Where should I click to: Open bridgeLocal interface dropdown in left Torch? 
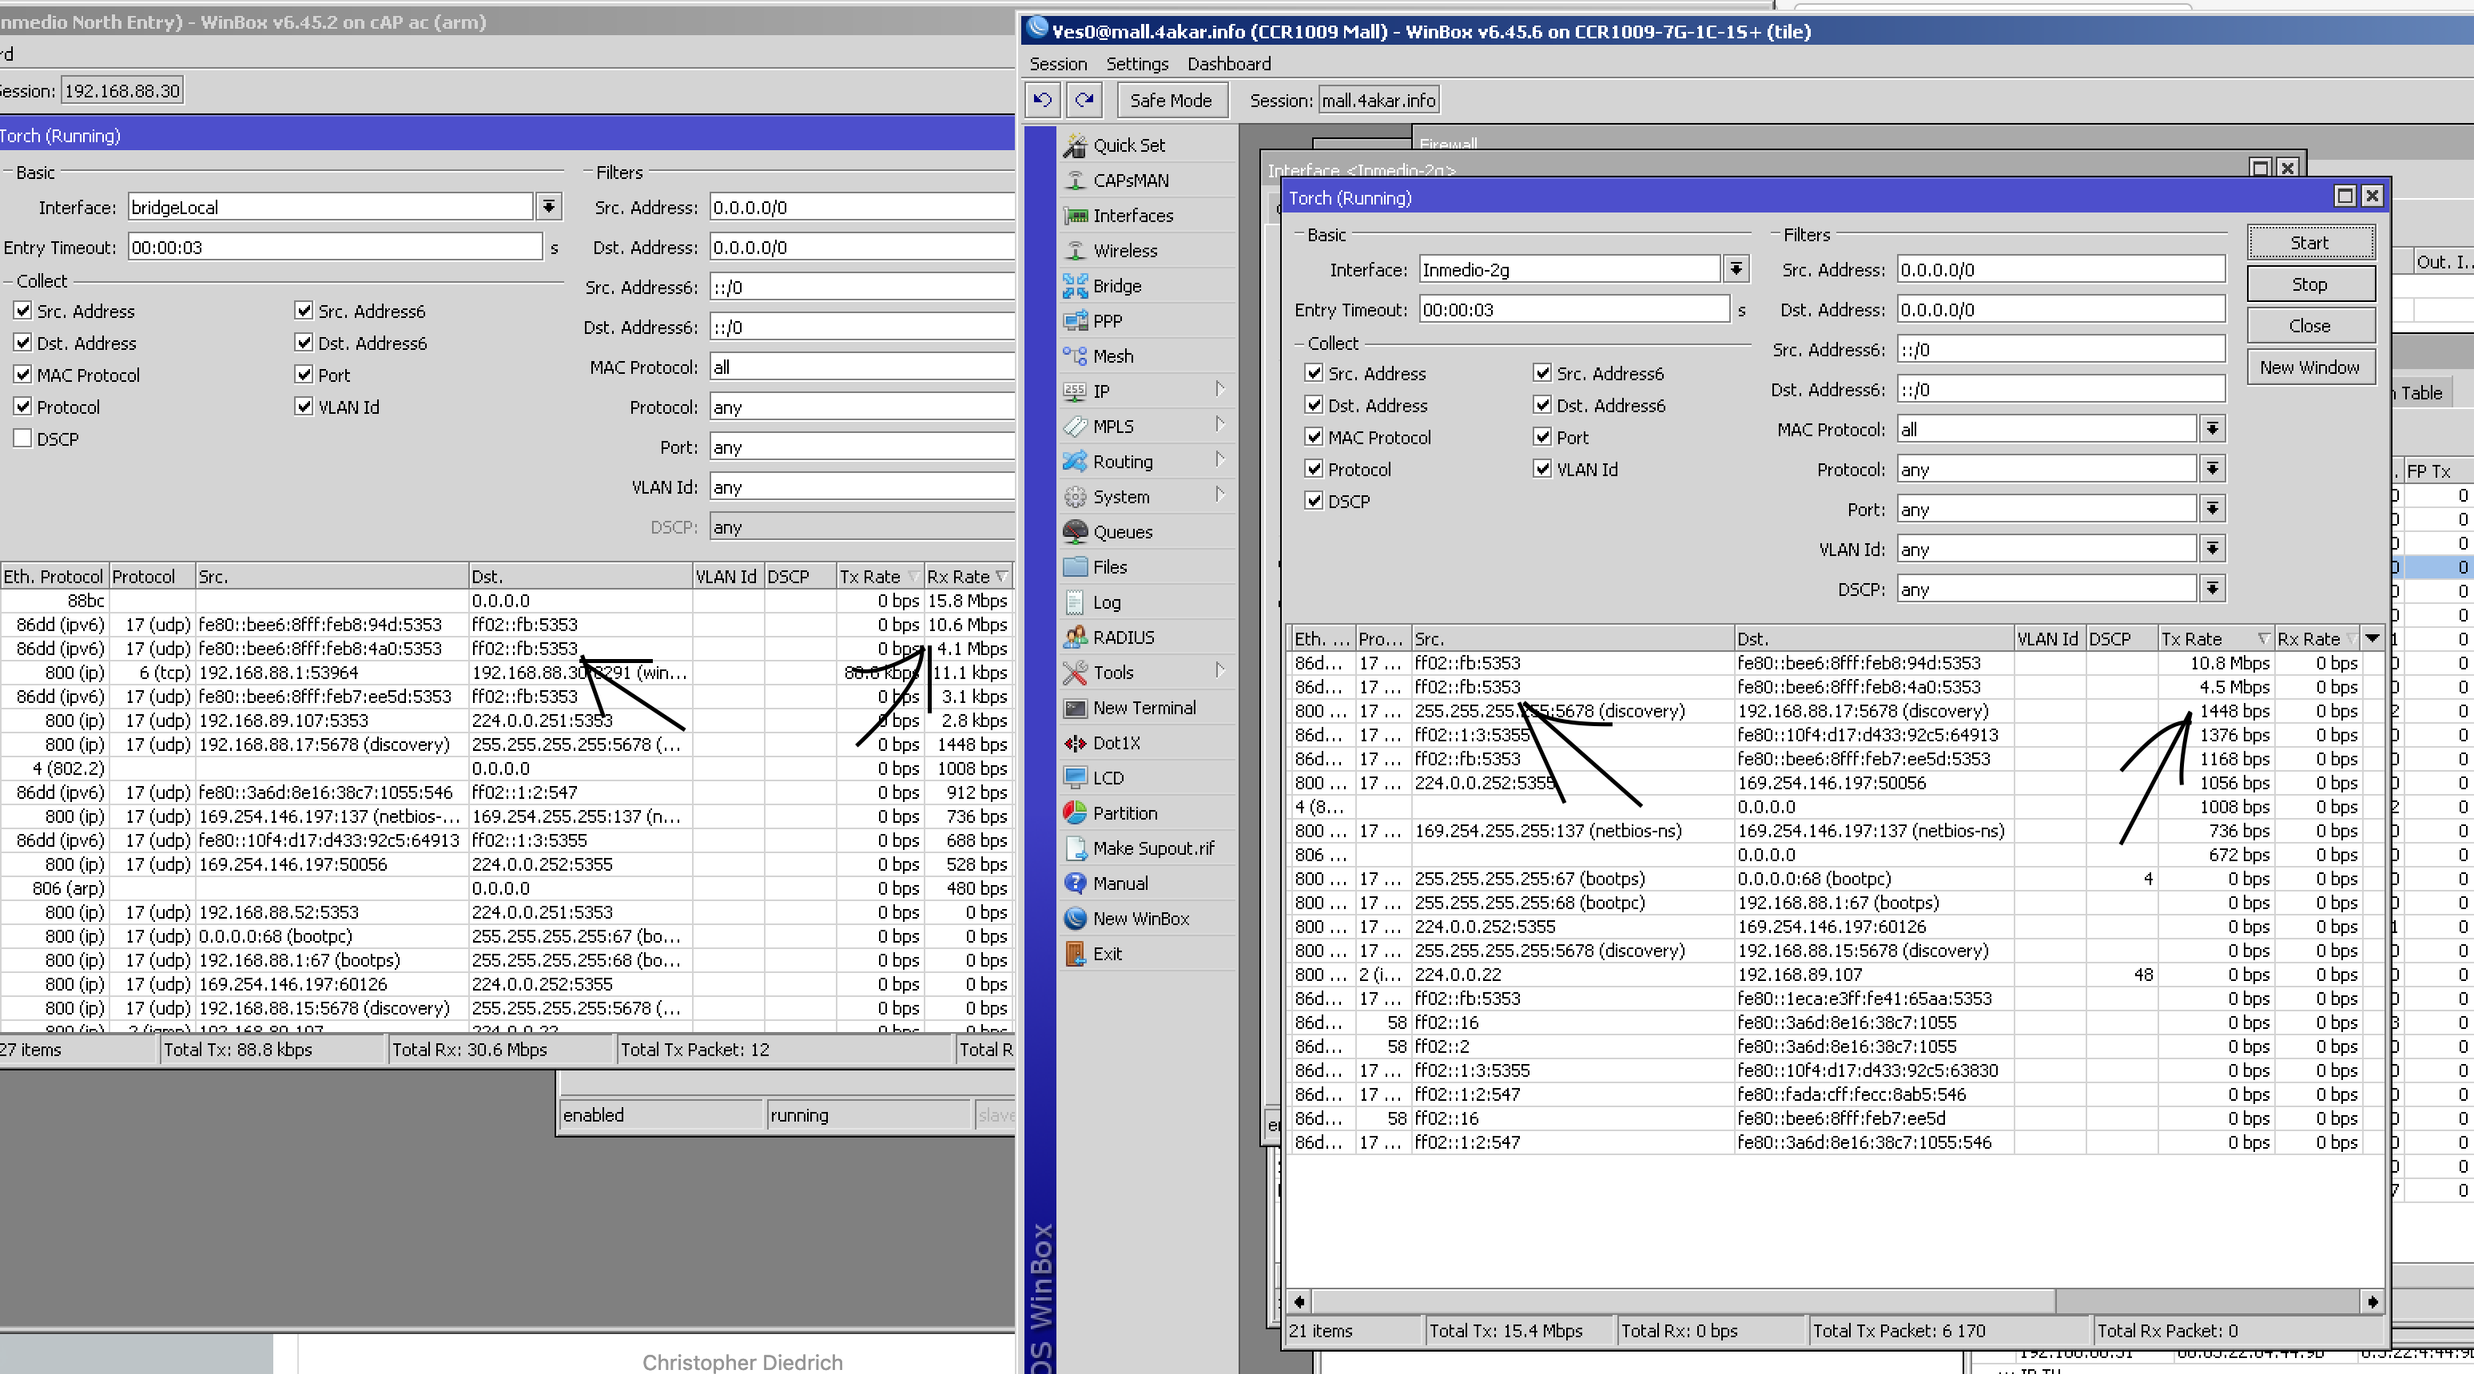click(548, 206)
